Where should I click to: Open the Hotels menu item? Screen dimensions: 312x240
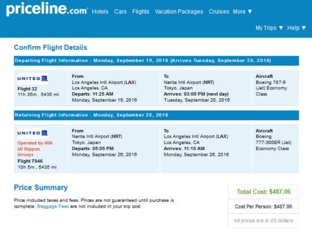100,11
